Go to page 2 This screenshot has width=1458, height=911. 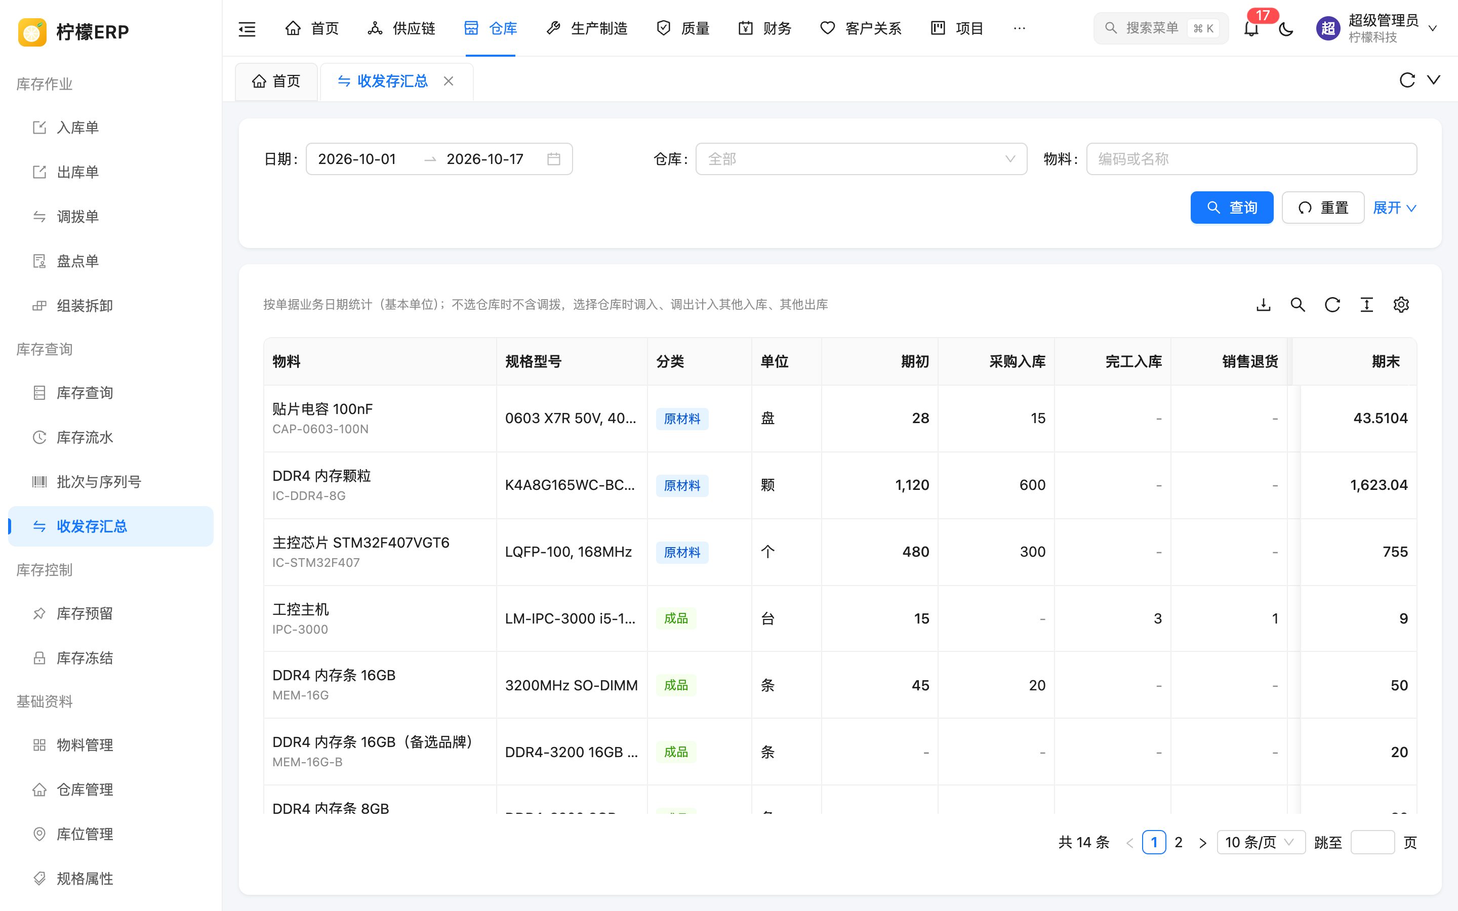coord(1179,842)
